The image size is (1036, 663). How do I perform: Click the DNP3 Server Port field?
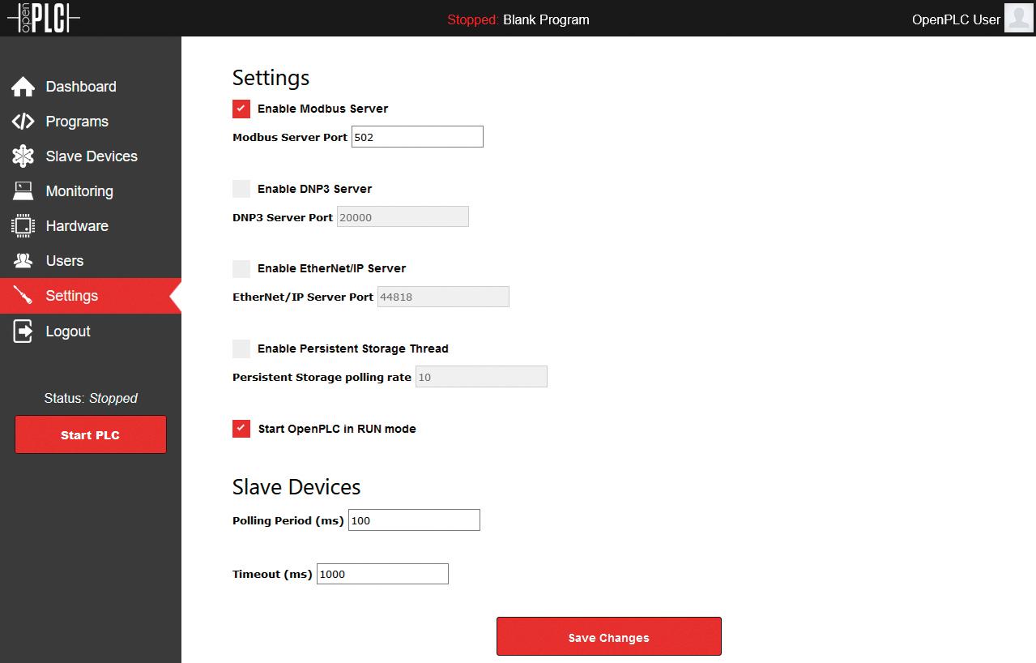[x=403, y=217]
